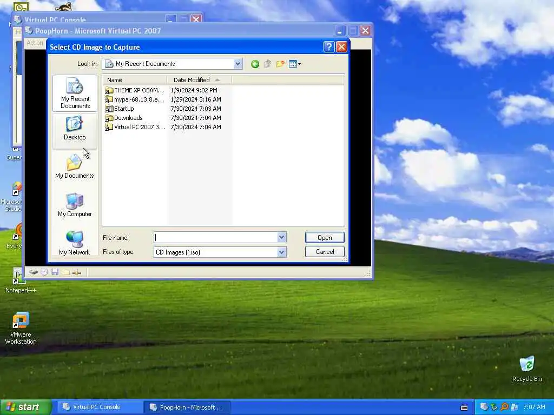Sort by Date Modified column header
Image resolution: width=554 pixels, height=415 pixels.
click(199, 80)
